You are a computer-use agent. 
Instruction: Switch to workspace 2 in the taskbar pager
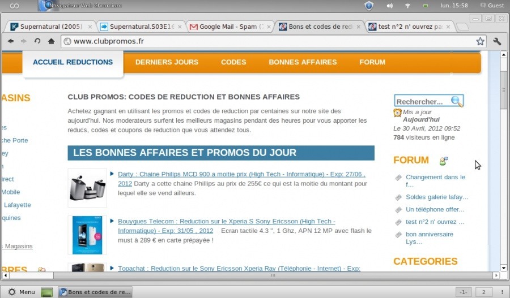coord(484,292)
